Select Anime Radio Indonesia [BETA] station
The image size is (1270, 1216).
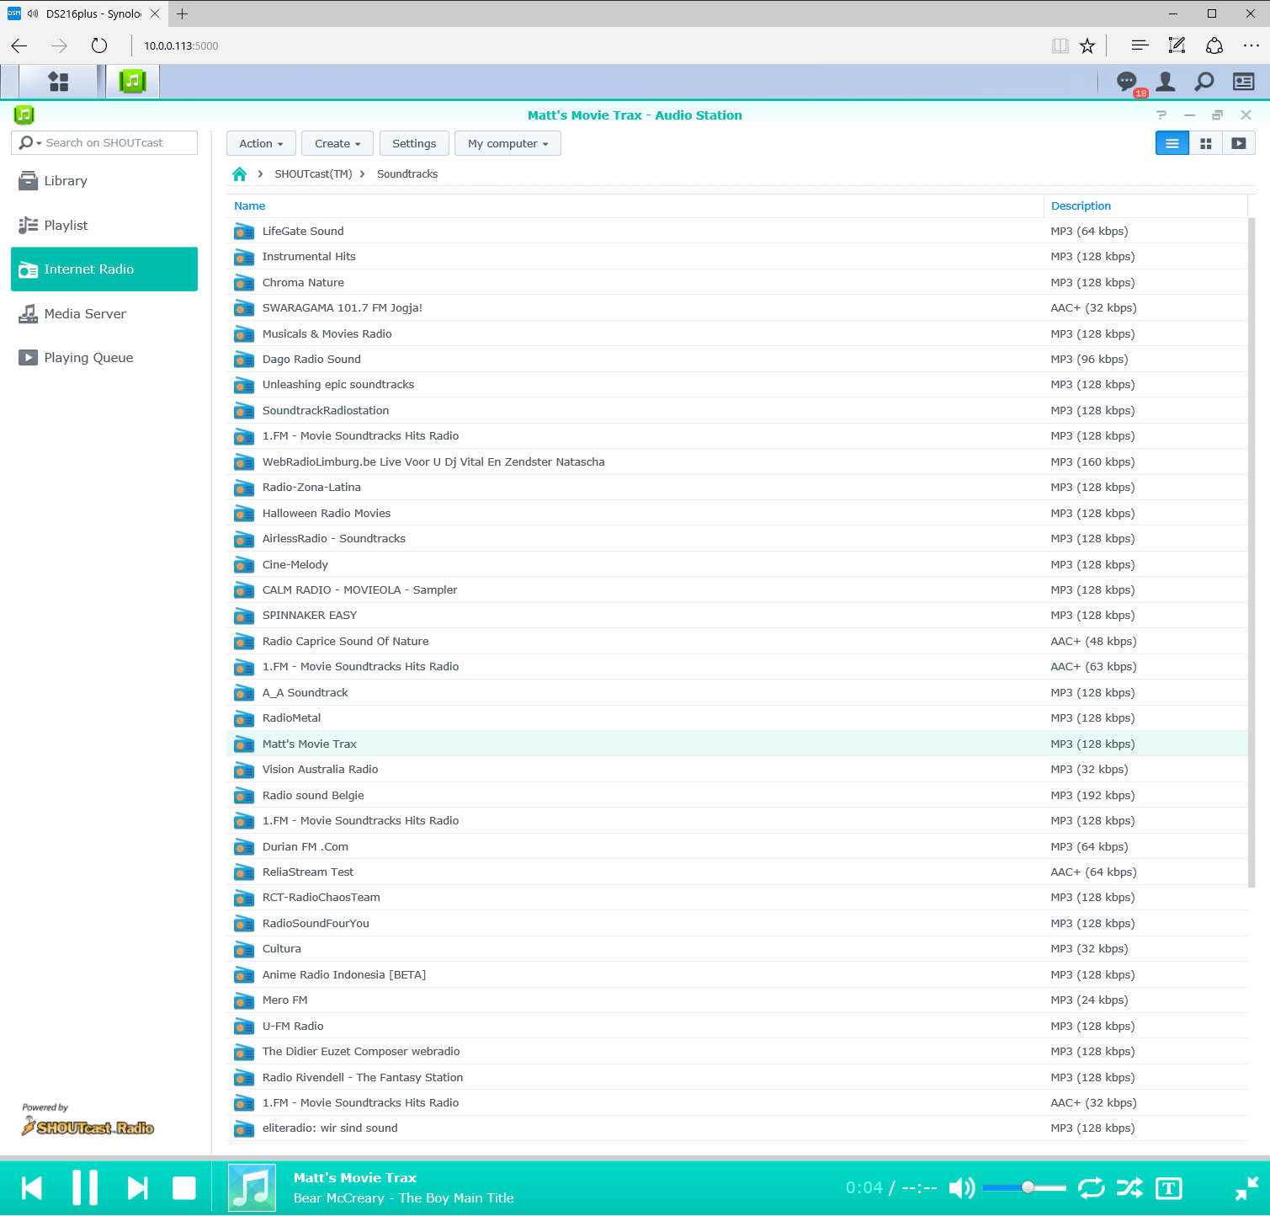pyautogui.click(x=736, y=975)
